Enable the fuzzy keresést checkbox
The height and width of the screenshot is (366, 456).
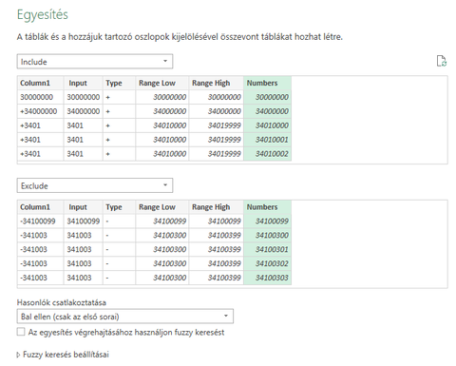click(21, 332)
